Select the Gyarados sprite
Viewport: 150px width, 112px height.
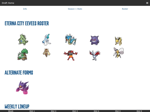tap(71, 40)
